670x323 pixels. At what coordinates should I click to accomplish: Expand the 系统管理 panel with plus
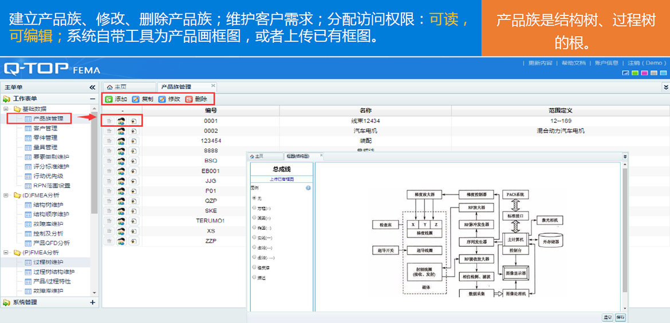click(x=92, y=302)
